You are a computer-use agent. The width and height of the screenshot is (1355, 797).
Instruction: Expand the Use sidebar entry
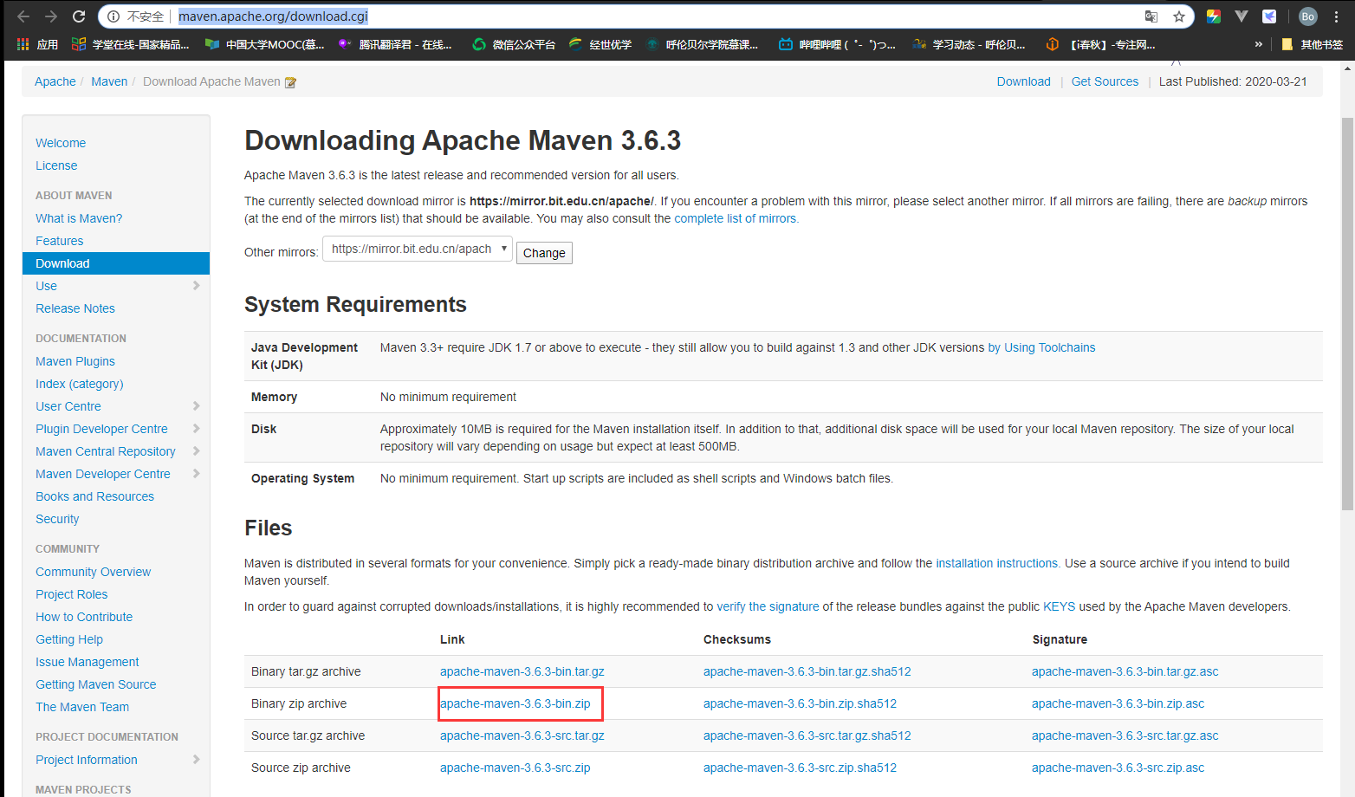197,286
